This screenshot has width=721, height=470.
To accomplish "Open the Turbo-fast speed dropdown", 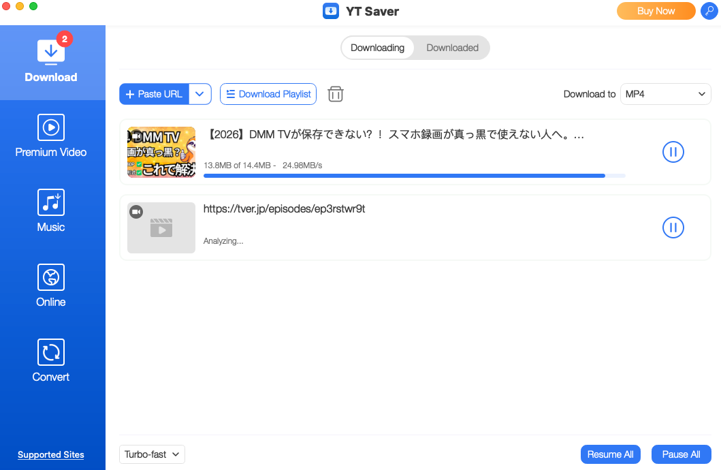I will click(x=152, y=454).
